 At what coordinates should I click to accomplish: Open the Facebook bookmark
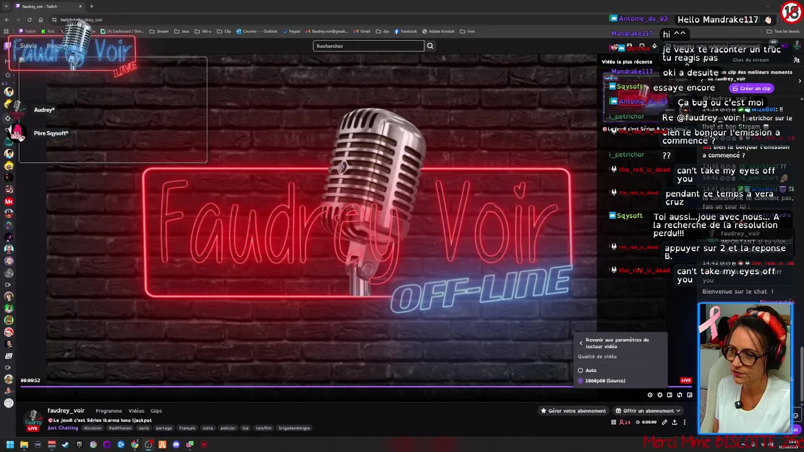click(x=406, y=31)
